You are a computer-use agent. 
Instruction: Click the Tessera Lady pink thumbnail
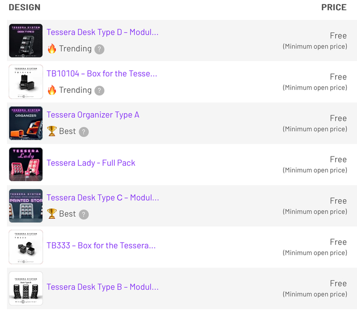(x=26, y=164)
